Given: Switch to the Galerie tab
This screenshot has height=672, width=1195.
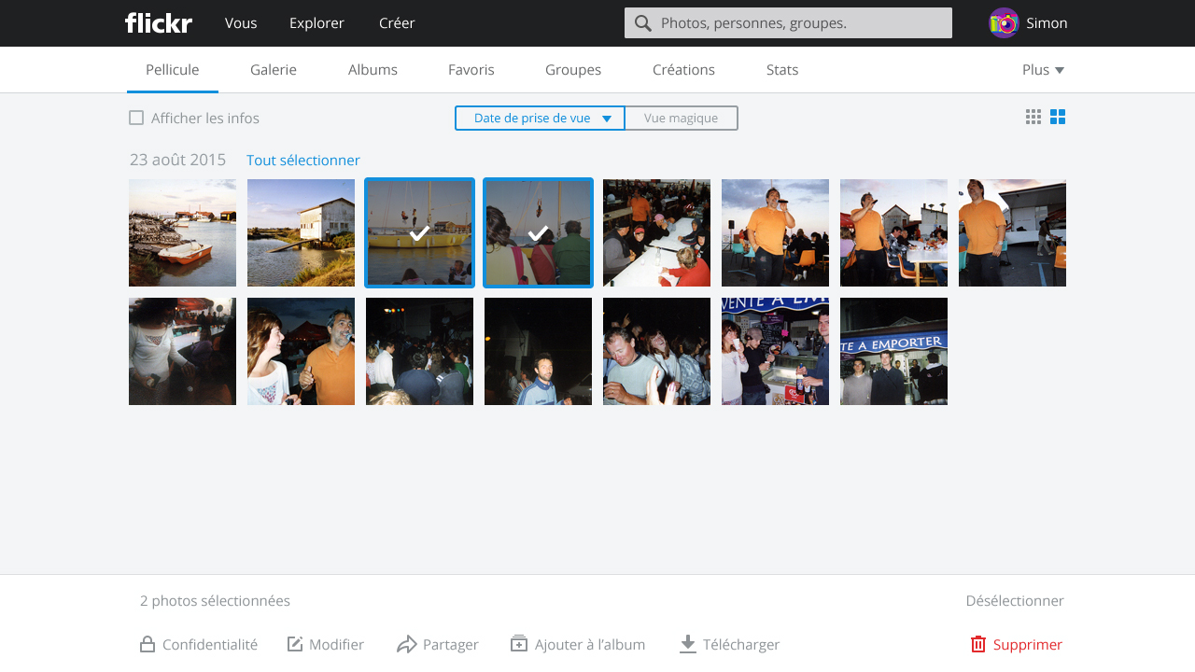Looking at the screenshot, I should click(274, 70).
